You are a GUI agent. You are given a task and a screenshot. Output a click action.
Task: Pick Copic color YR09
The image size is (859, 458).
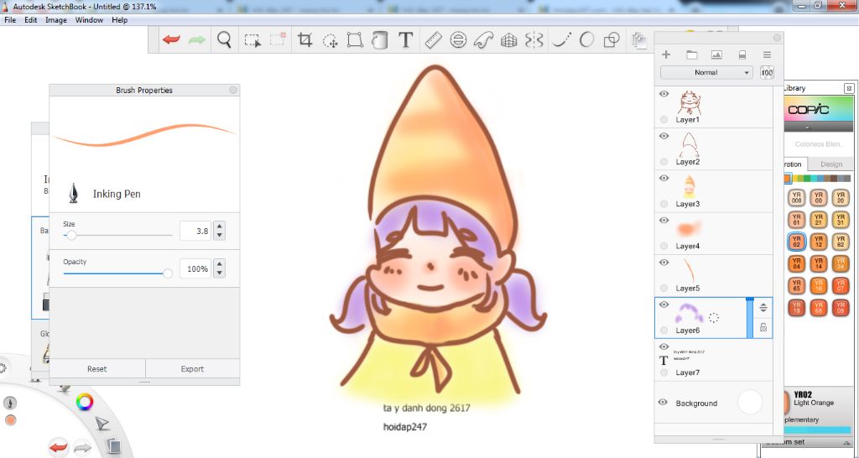[x=841, y=307]
